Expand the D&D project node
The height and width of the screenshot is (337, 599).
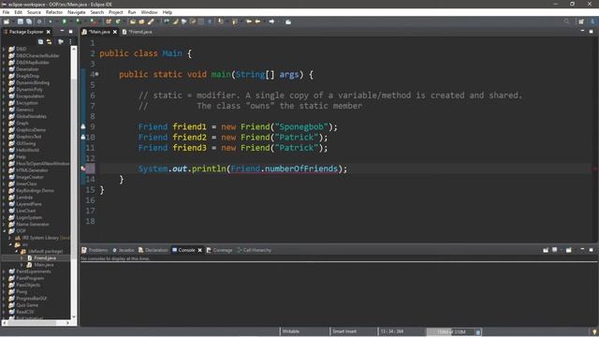(4, 49)
